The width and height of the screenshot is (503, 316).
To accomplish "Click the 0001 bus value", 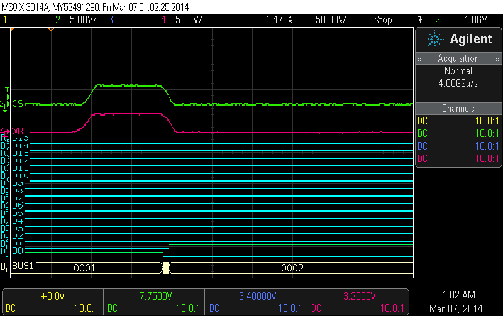I will click(x=84, y=268).
